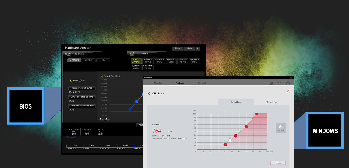Close the CPU Fan 1 panel with red X
Image resolution: width=349 pixels, height=168 pixels.
pyautogui.click(x=289, y=90)
